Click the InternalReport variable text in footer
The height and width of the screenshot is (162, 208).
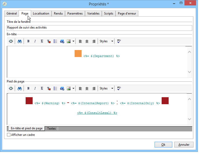click(x=93, y=103)
